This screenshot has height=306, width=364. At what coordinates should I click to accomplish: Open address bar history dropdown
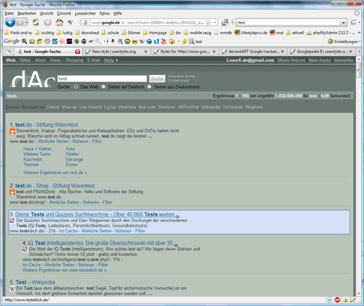click(215, 22)
